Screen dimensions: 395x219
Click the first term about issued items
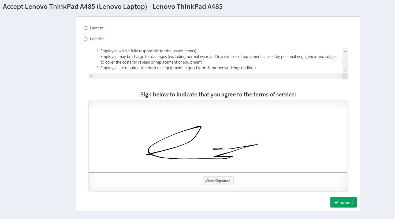coord(149,51)
